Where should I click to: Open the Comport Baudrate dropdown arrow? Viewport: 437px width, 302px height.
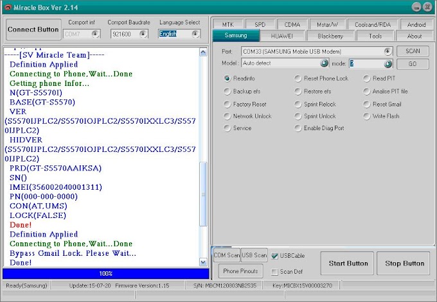pos(143,34)
